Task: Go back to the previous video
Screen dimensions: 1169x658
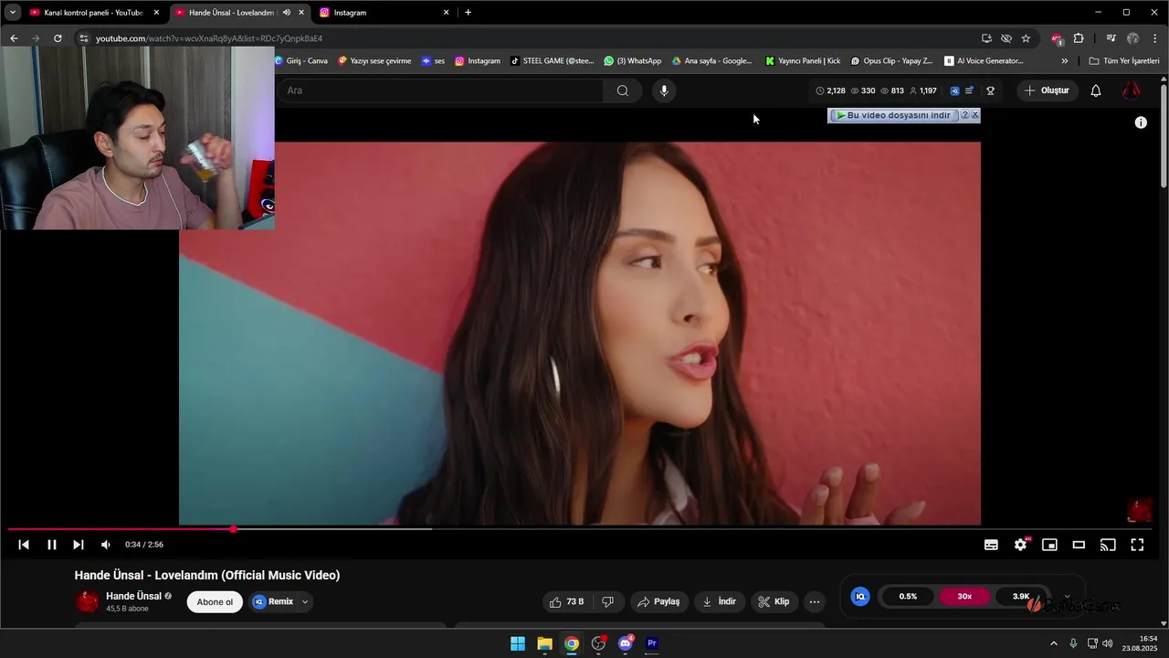Action: (x=24, y=545)
